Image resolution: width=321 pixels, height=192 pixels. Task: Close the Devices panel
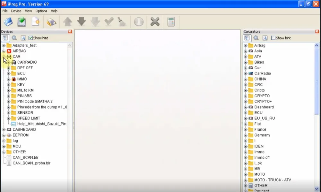pos(70,31)
